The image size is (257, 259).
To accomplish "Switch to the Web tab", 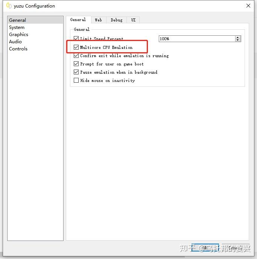I will 99,20.
